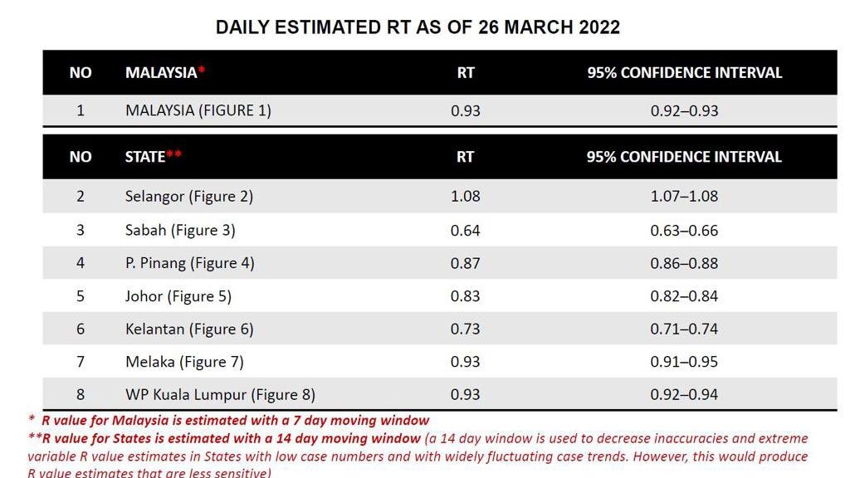Click the title 'Daily Estimated RT as of 26 March 2022'

tap(418, 27)
